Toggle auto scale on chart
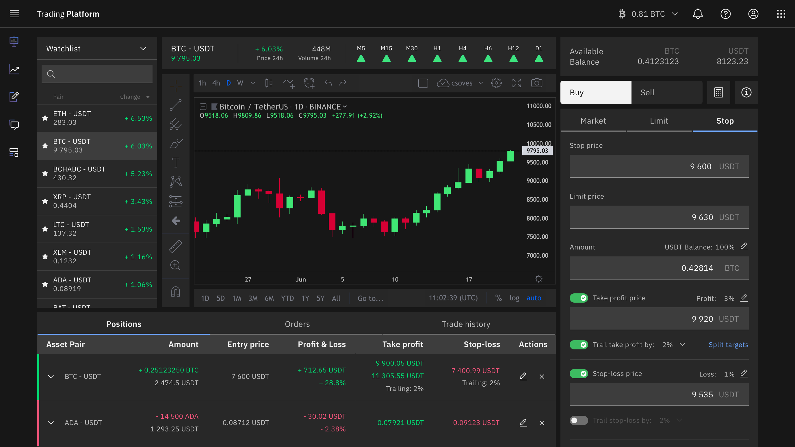Image resolution: width=795 pixels, height=447 pixels. click(534, 298)
